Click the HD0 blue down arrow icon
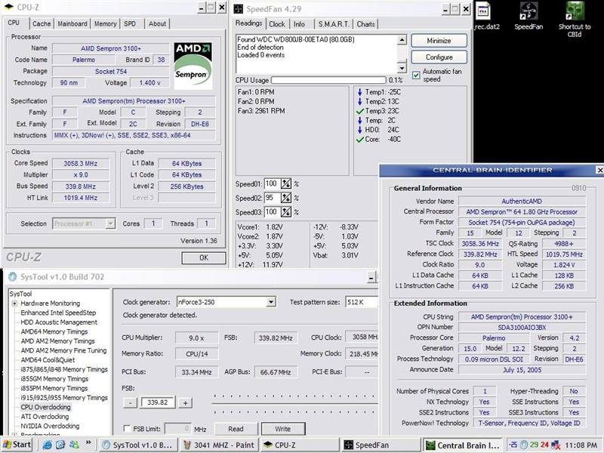This screenshot has width=604, height=453. tap(359, 130)
